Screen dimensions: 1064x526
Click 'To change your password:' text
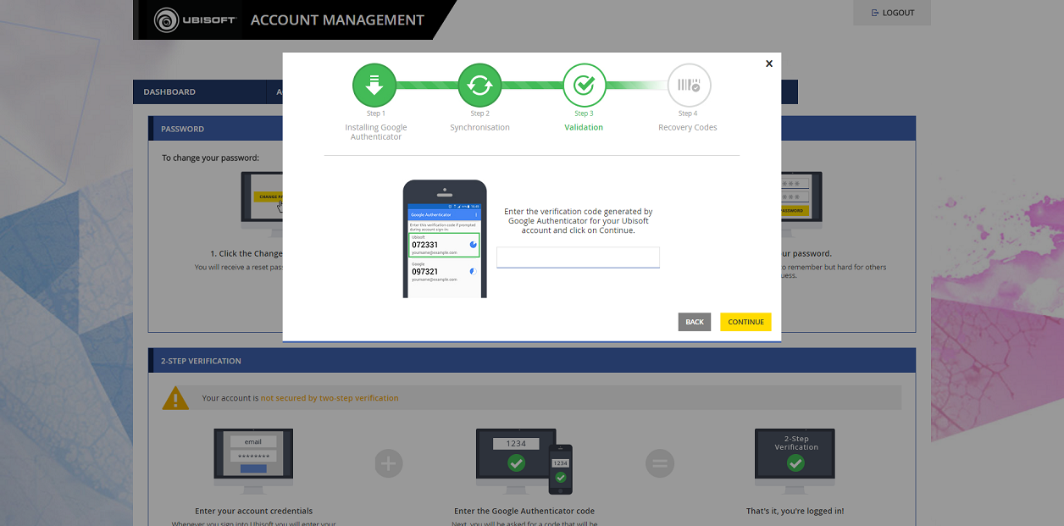pyautogui.click(x=210, y=158)
